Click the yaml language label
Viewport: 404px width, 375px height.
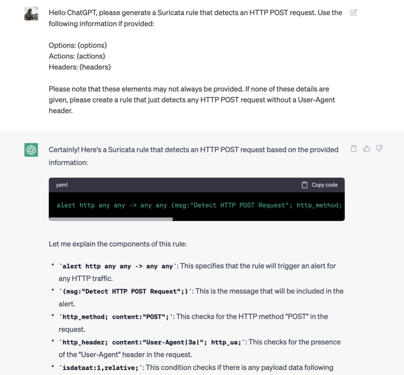click(x=62, y=185)
